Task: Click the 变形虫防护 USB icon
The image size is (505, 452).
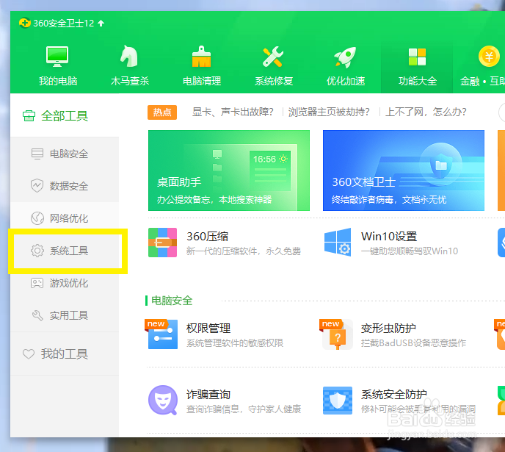Action: (337, 334)
